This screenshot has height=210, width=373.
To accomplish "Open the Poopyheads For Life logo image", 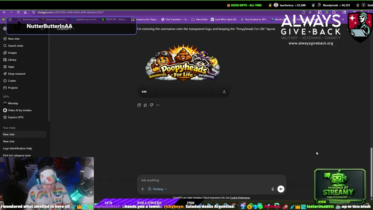I will tap(183, 62).
